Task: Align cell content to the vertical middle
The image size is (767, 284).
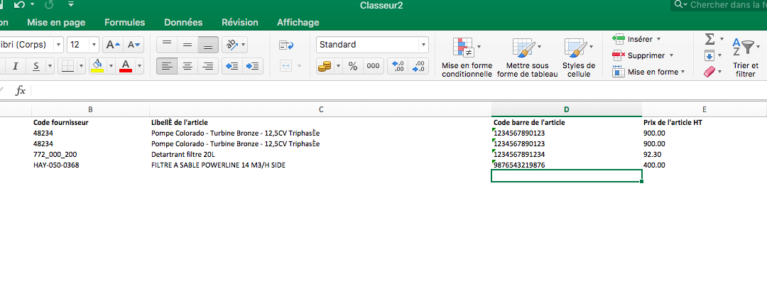Action: (187, 45)
